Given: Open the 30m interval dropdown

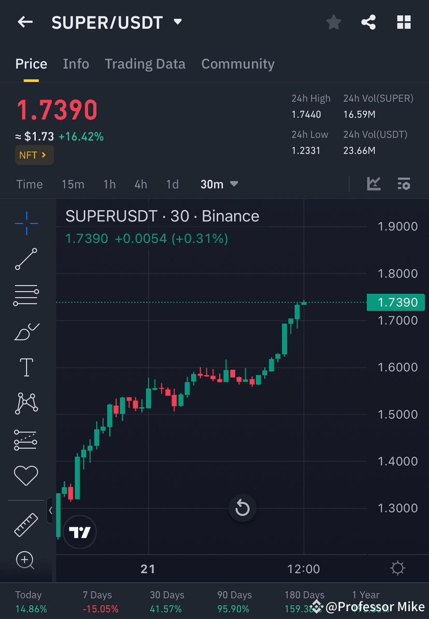Looking at the screenshot, I should pyautogui.click(x=219, y=184).
